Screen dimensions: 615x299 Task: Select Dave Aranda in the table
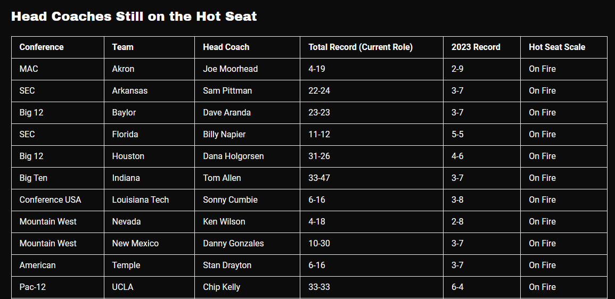click(x=227, y=113)
